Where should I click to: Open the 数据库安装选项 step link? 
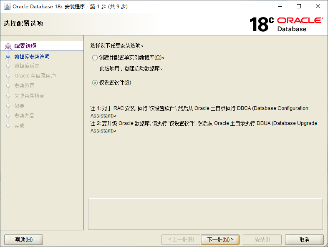tap(32, 57)
